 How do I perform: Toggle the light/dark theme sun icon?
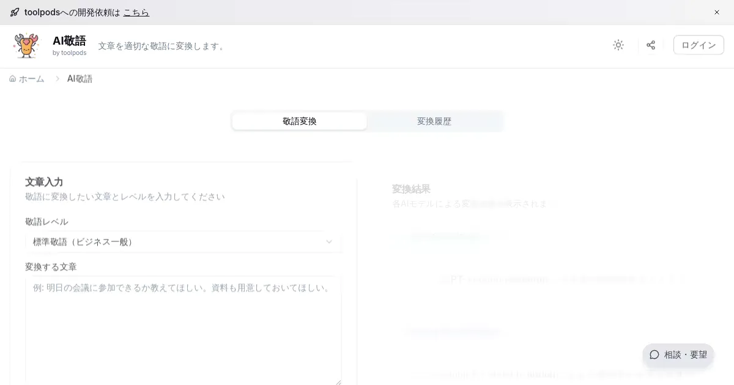coord(618,45)
